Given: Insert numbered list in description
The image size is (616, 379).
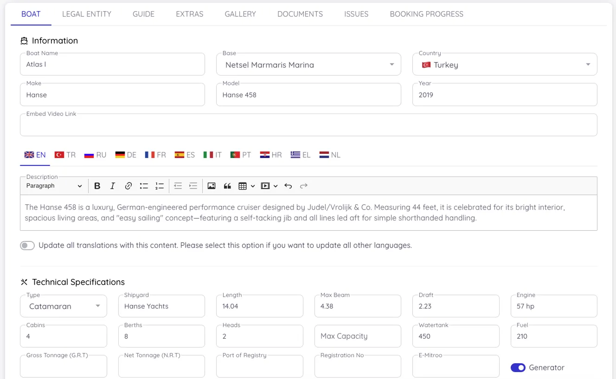Looking at the screenshot, I should [x=160, y=186].
